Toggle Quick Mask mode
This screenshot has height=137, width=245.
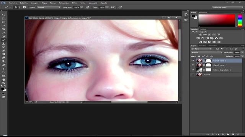click(3, 94)
